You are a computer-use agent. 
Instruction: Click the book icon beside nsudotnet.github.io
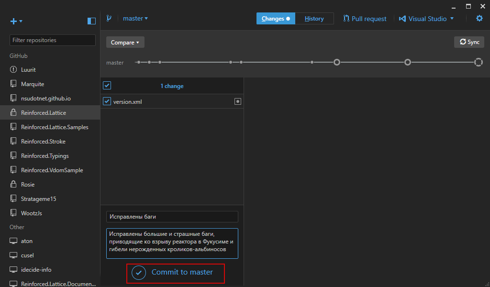(13, 98)
